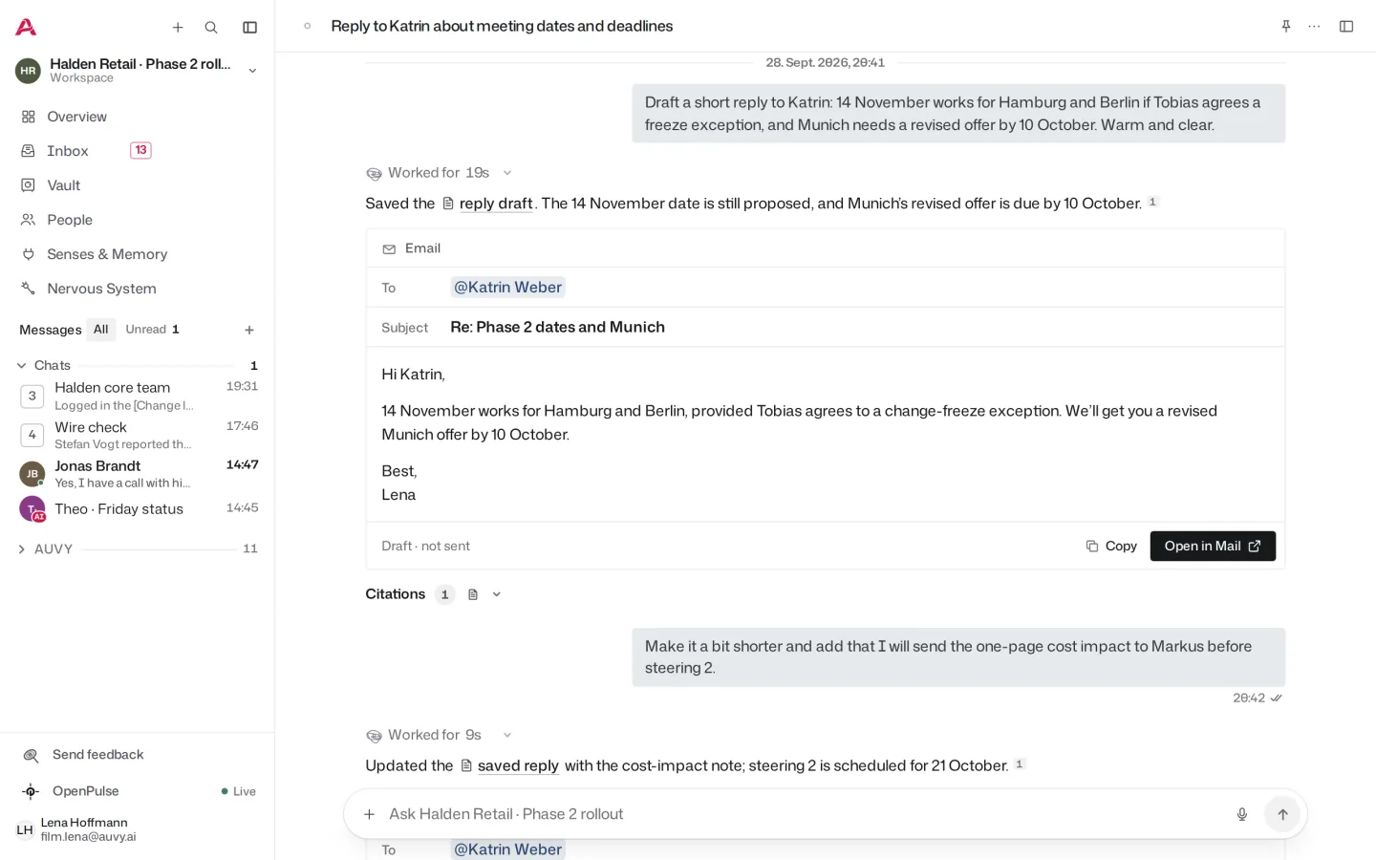Open the Halden core team chat
The height and width of the screenshot is (860, 1376).
coord(138,396)
